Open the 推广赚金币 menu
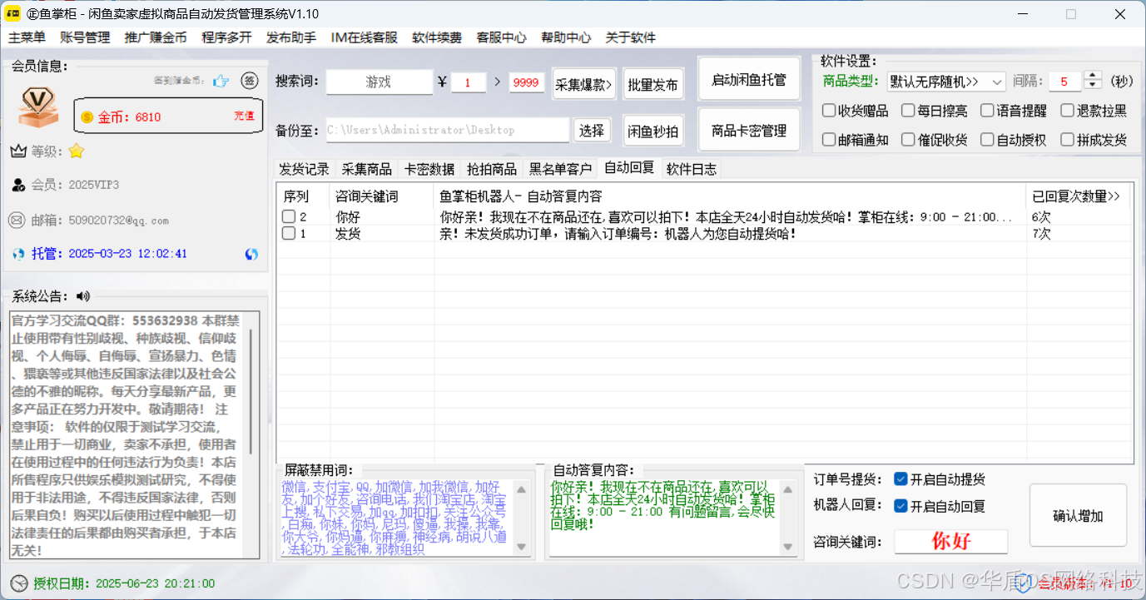The width and height of the screenshot is (1146, 600). (x=156, y=37)
